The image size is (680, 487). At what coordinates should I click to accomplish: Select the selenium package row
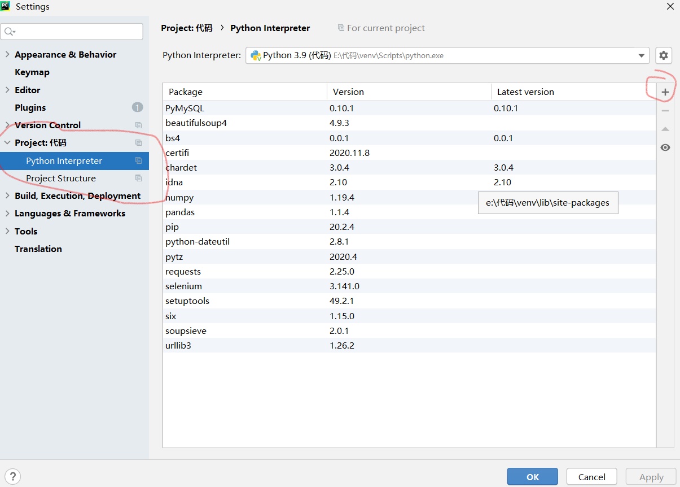tap(409, 286)
